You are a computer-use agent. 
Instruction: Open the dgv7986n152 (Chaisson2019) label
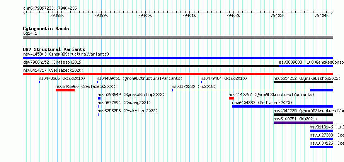[53, 62]
